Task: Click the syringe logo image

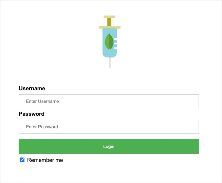Action: (109, 41)
